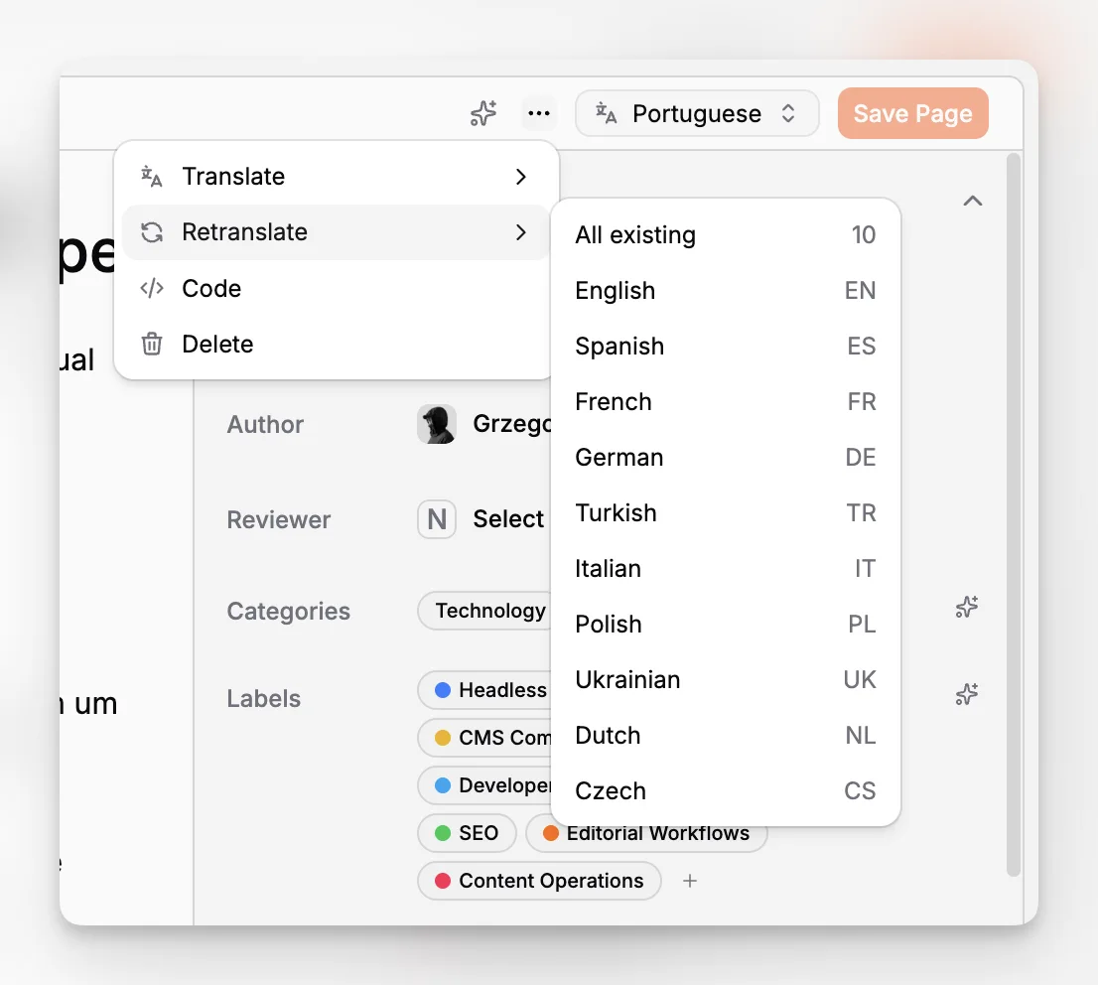This screenshot has width=1098, height=985.
Task: Click the refresh icon beside Retranslate
Action: [x=151, y=232]
